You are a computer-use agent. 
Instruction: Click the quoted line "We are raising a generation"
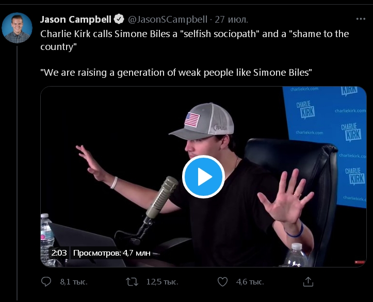[176, 73]
